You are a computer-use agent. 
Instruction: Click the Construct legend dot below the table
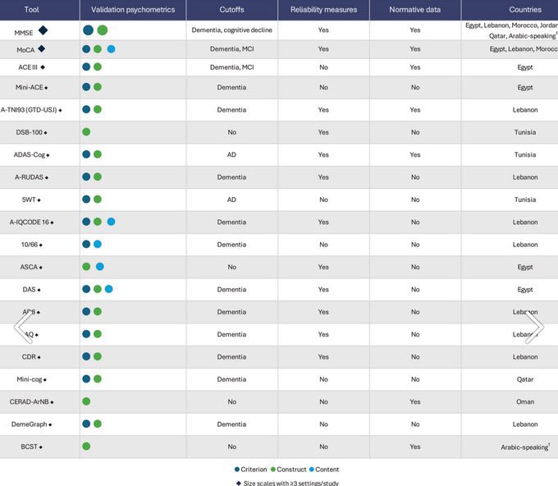pos(273,470)
